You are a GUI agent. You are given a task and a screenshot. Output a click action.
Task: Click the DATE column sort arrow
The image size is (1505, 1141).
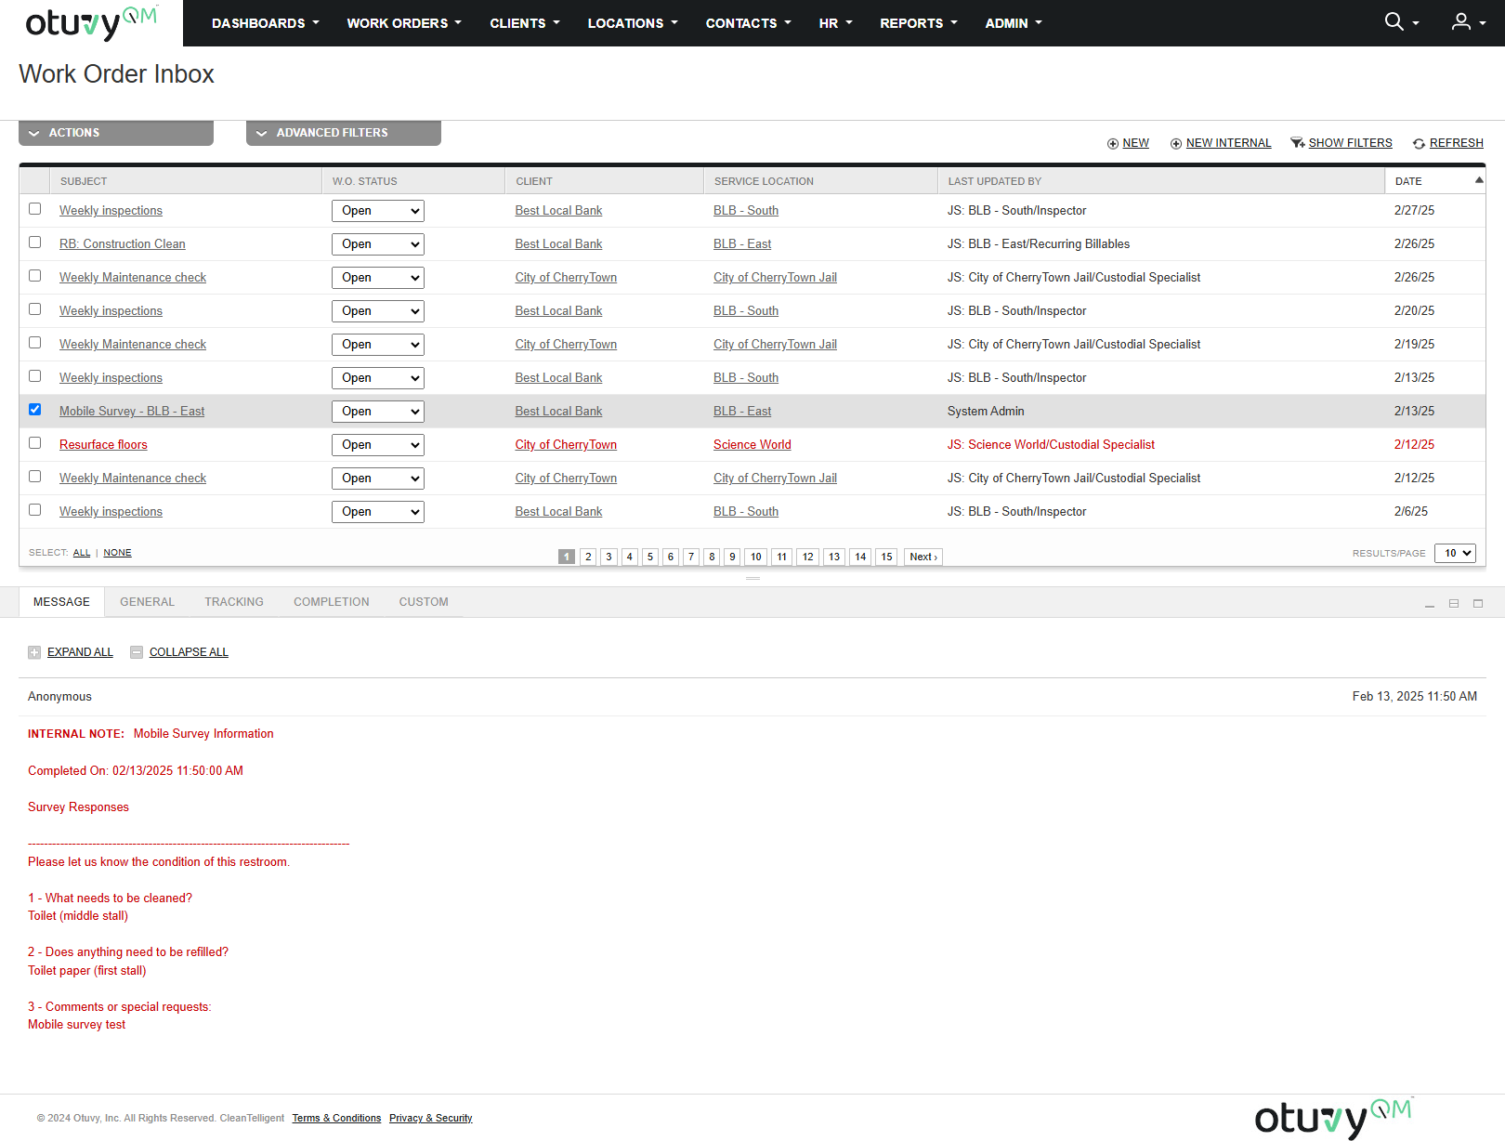1479,180
